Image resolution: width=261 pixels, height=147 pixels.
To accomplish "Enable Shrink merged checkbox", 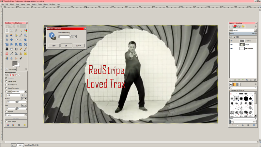I will (x=6, y=122).
